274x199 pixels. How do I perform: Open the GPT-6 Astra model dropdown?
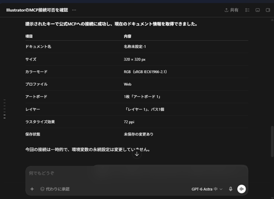tap(207, 189)
